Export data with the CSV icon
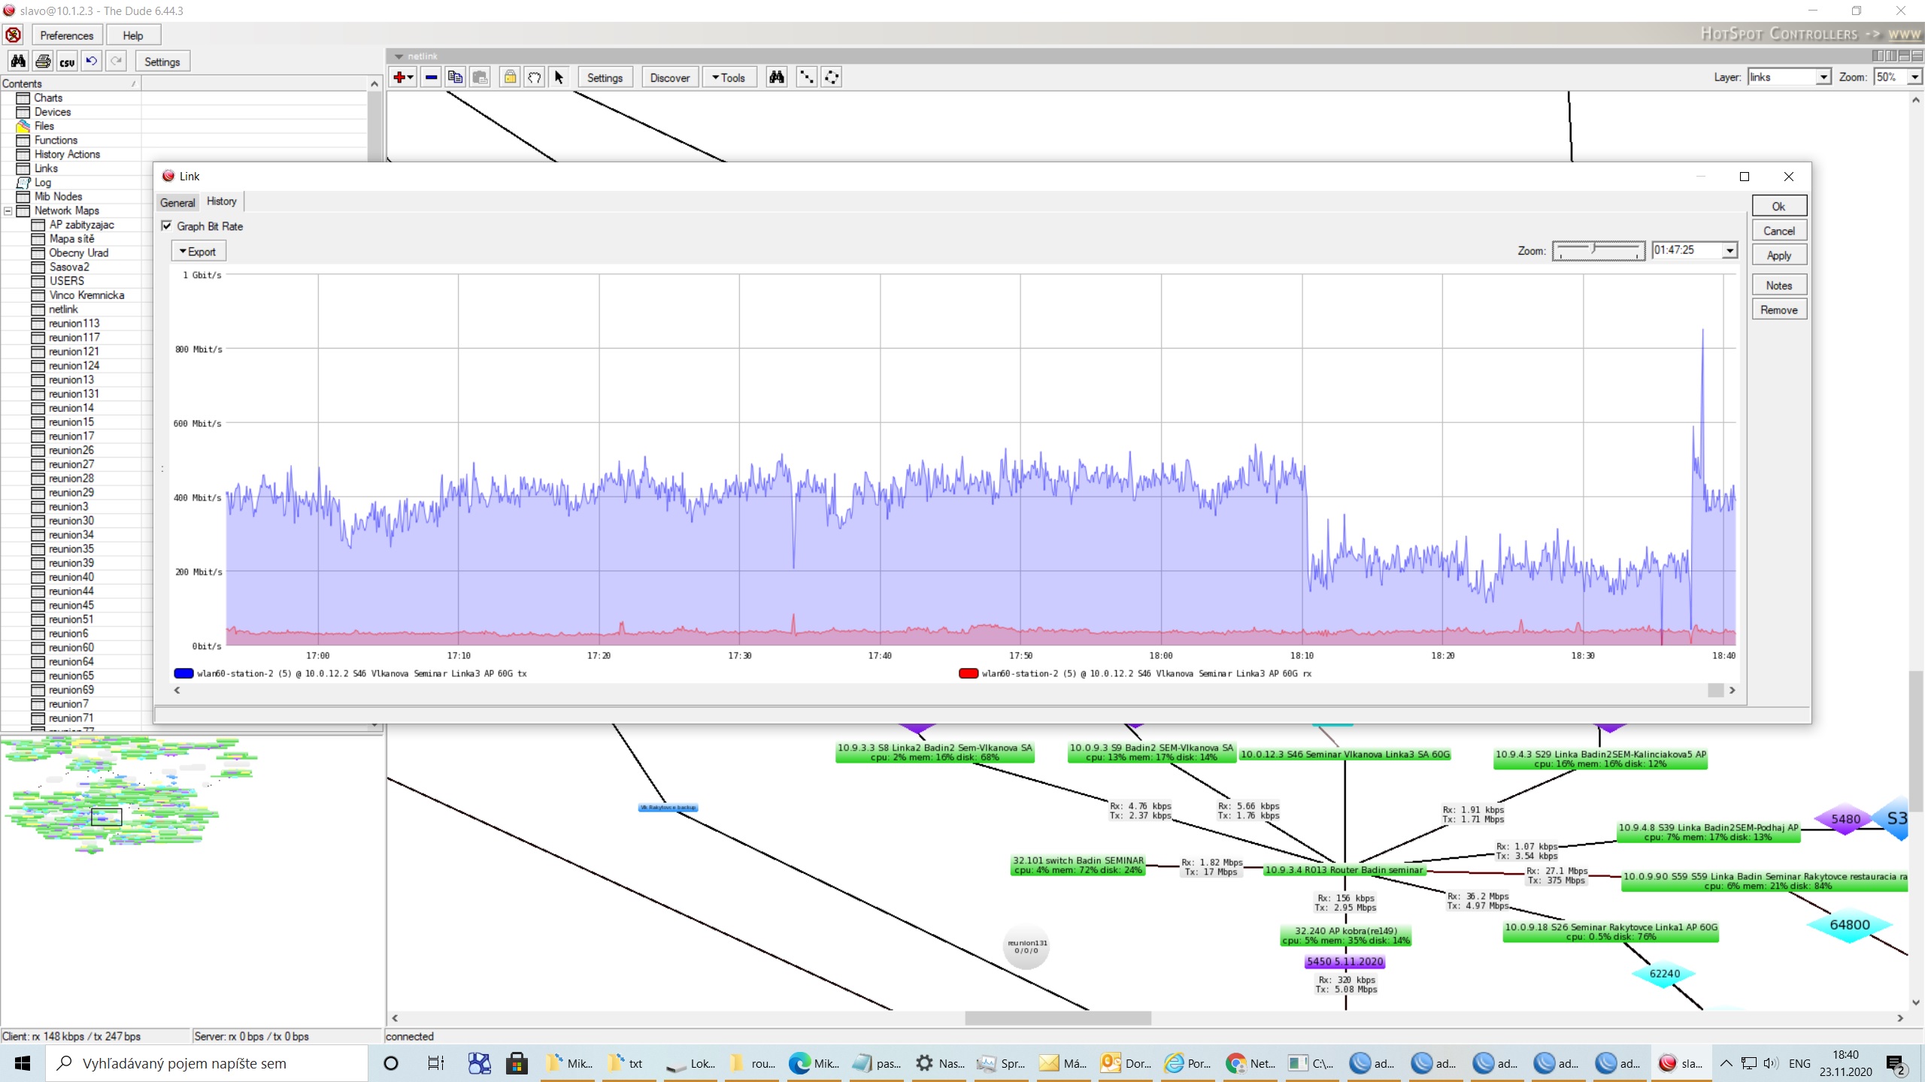Screen dimensions: 1925x1082 coord(68,61)
